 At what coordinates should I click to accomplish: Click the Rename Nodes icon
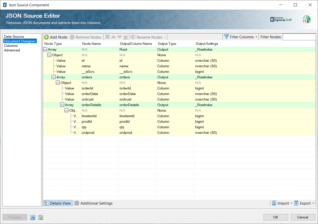pyautogui.click(x=133, y=37)
